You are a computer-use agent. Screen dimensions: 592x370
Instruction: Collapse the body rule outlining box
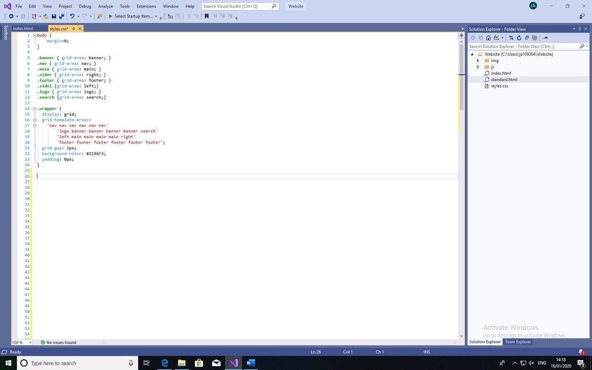click(x=35, y=36)
